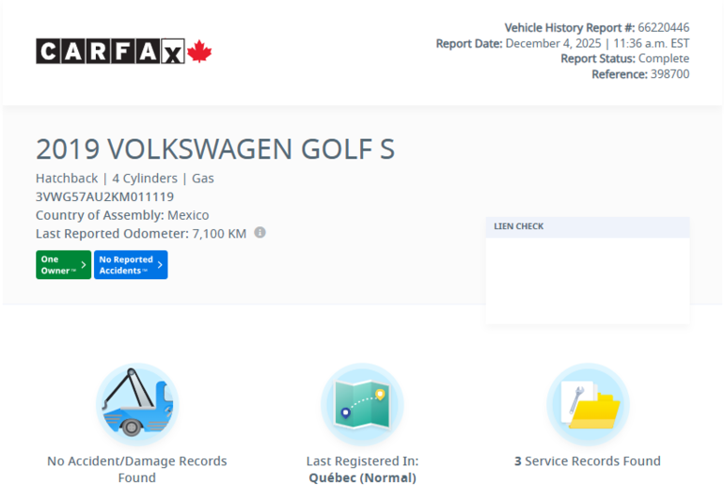The image size is (724, 498).
Task: Open the 3 Service Records Found label
Action: click(x=588, y=461)
